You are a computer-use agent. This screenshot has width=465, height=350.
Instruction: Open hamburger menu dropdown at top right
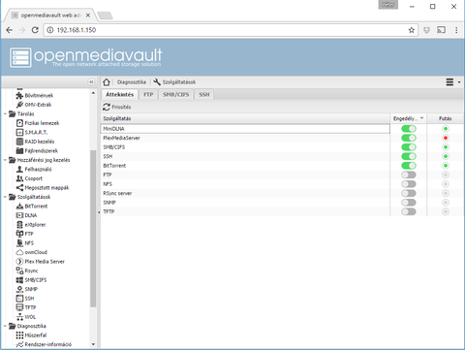(453, 82)
